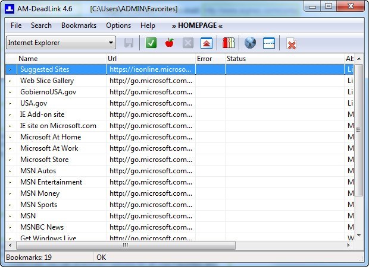This screenshot has width=369, height=267.
Task: Sort by the Error column header
Action: coord(210,58)
